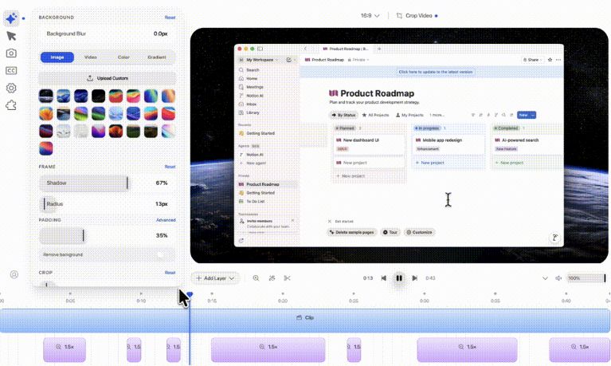
Task: Switch to the Video background tab
Action: (90, 57)
